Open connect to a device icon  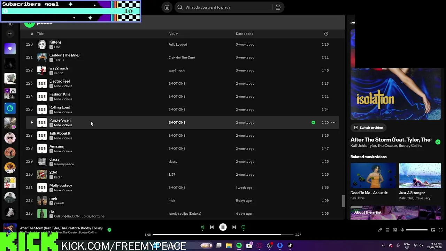pyautogui.click(x=395, y=230)
